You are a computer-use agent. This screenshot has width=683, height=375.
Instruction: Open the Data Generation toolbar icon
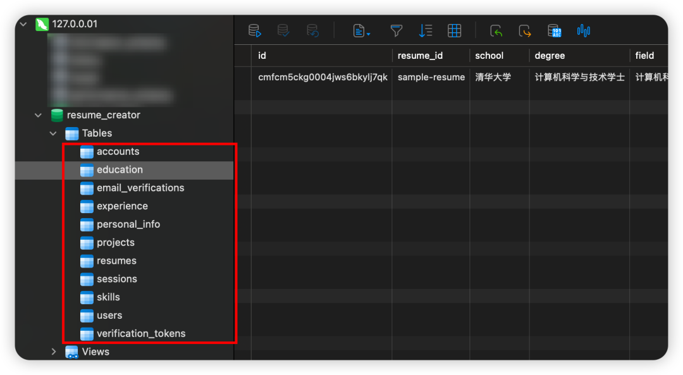[554, 31]
